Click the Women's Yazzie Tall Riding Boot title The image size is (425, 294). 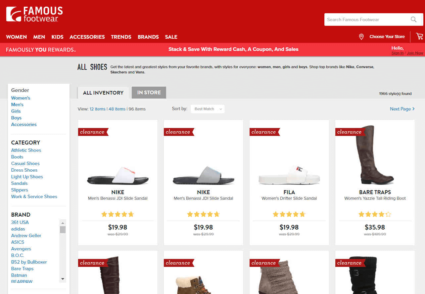click(x=375, y=198)
